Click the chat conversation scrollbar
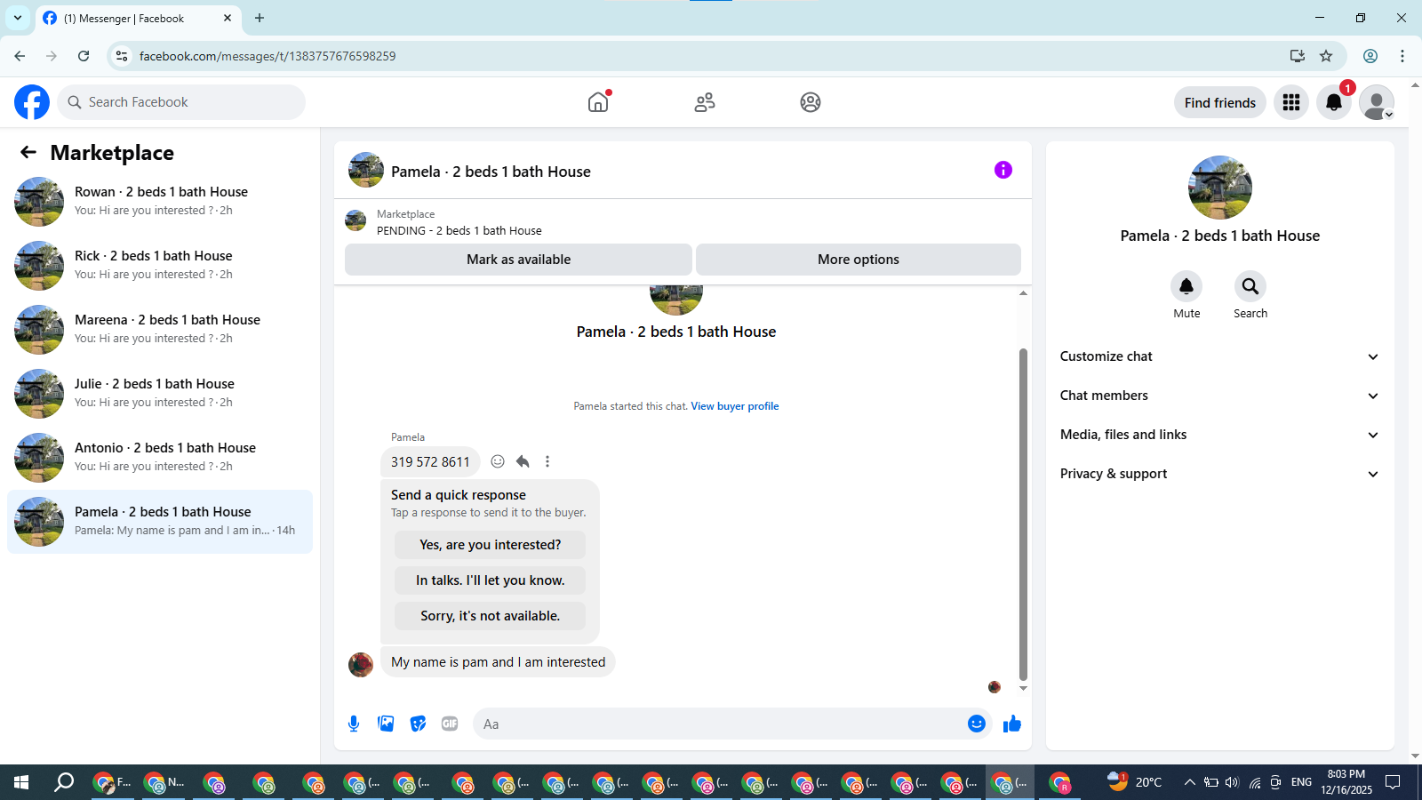This screenshot has height=800, width=1422. 1023,514
